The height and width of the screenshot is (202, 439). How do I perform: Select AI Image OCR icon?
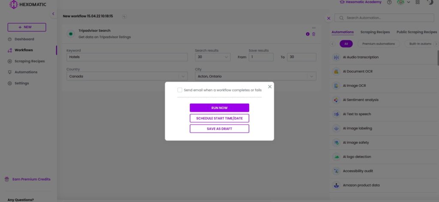click(x=336, y=86)
